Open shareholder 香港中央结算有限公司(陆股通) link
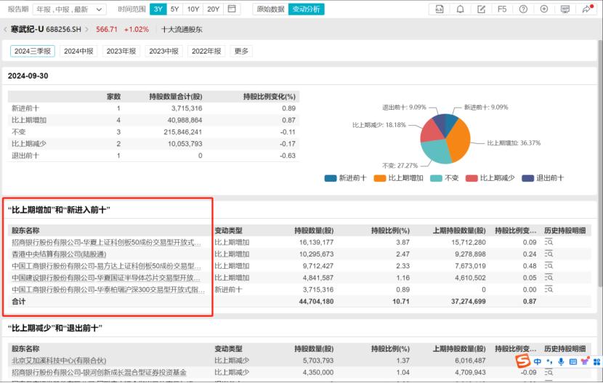Viewport: 603px width, 383px height. 59,254
